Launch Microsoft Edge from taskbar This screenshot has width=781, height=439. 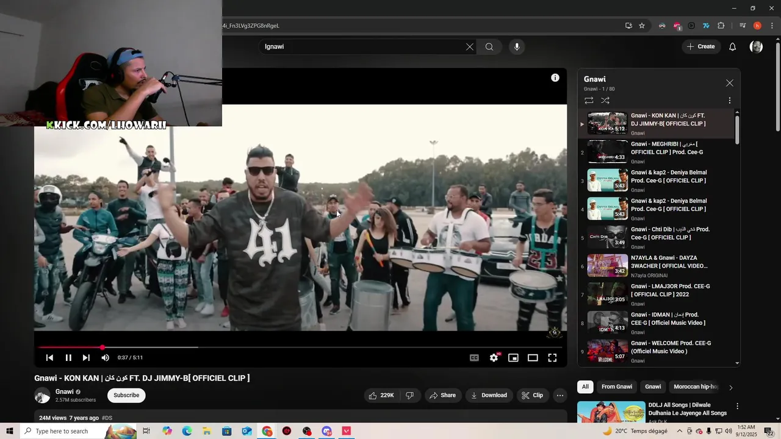(x=187, y=431)
